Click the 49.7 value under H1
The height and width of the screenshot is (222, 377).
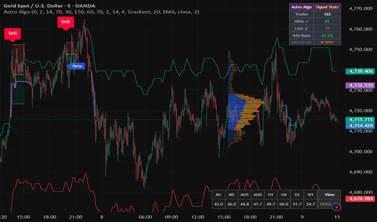pyautogui.click(x=271, y=204)
